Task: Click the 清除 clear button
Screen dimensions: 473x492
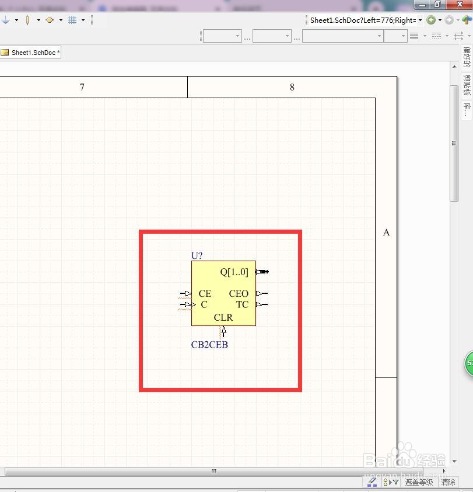Action: point(449,482)
